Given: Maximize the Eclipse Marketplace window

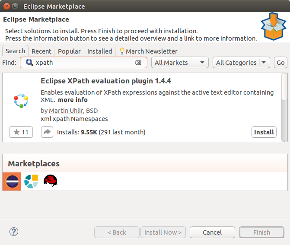Looking at the screenshot, I should click(15, 6).
